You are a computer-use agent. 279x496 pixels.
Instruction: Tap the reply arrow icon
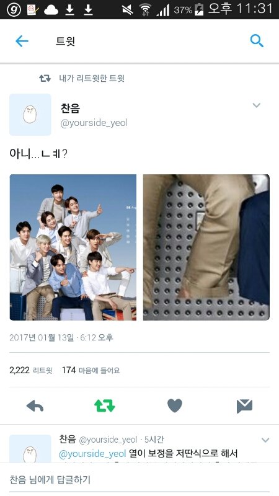pyautogui.click(x=35, y=406)
